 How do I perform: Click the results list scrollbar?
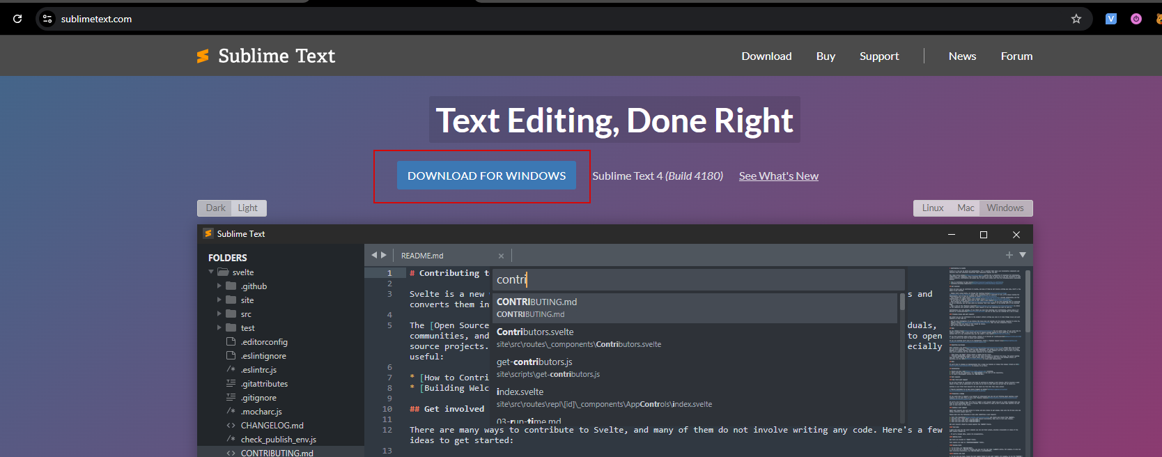(902, 302)
